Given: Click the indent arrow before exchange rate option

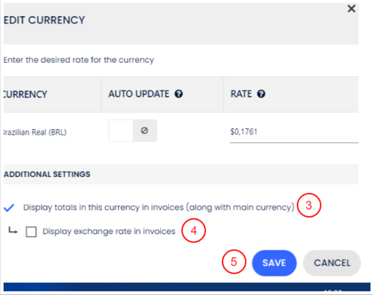Looking at the screenshot, I should (14, 231).
